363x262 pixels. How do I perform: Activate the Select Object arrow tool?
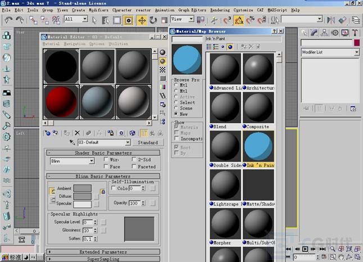click(94, 20)
